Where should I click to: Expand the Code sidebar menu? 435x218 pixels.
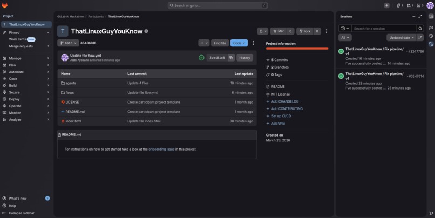pyautogui.click(x=26, y=78)
